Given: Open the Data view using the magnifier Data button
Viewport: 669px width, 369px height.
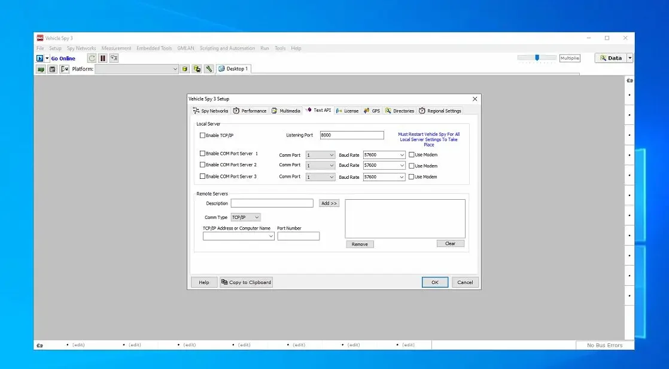Looking at the screenshot, I should pyautogui.click(x=611, y=57).
